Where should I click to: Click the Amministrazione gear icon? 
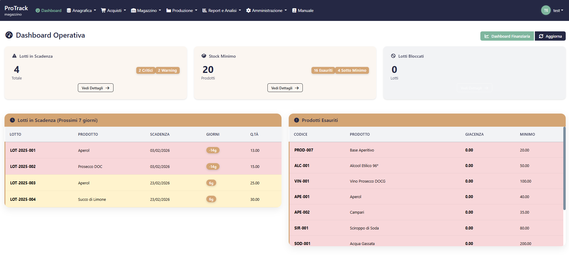[x=248, y=10]
